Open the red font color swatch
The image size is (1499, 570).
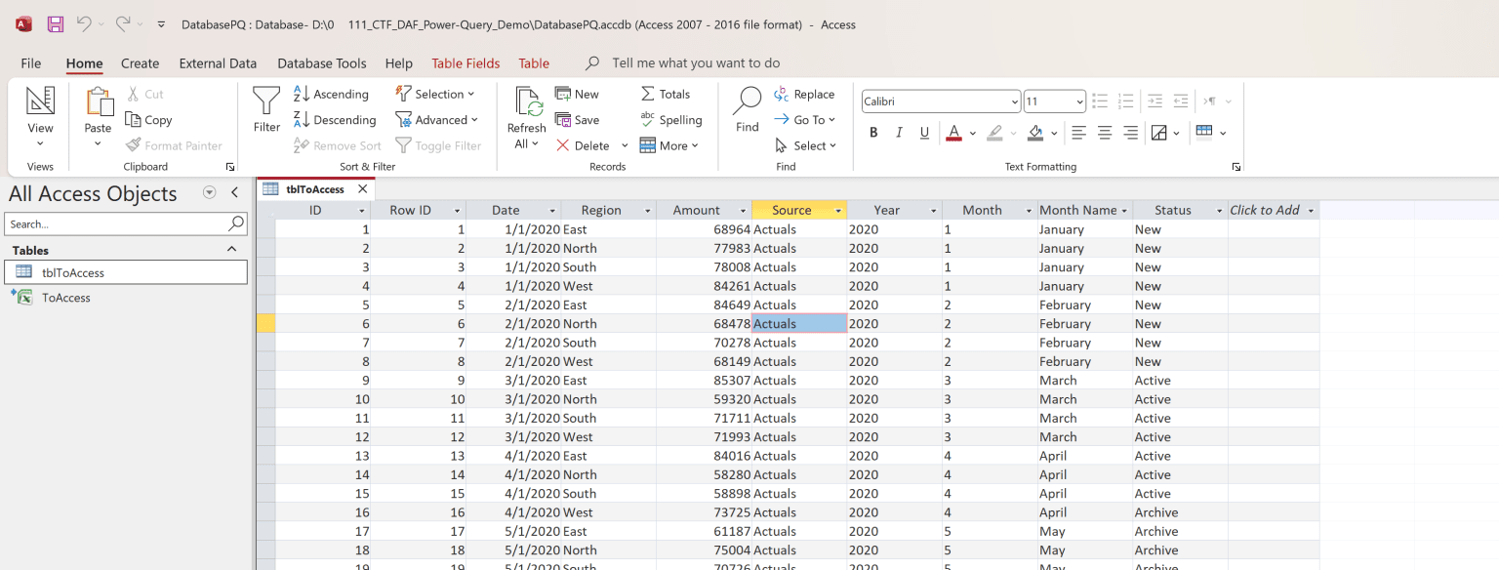pos(952,132)
